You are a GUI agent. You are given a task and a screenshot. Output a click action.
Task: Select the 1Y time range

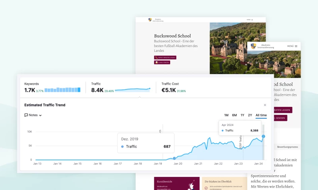coord(242,115)
